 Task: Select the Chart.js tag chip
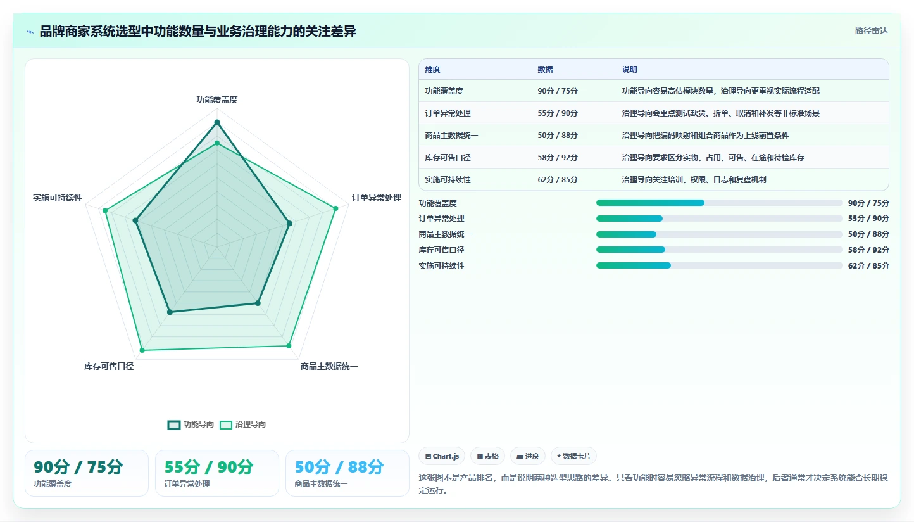pos(442,456)
